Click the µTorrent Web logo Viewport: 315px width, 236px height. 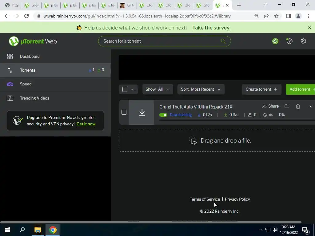(x=33, y=41)
